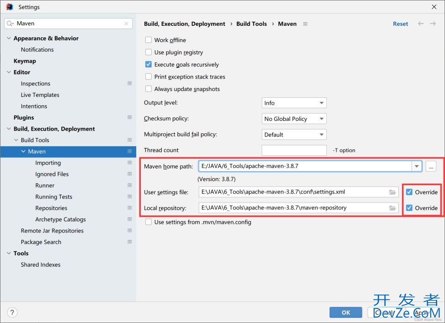This screenshot has width=445, height=323.
Task: Enable Use plugin registry checkbox
Action: [x=149, y=52]
